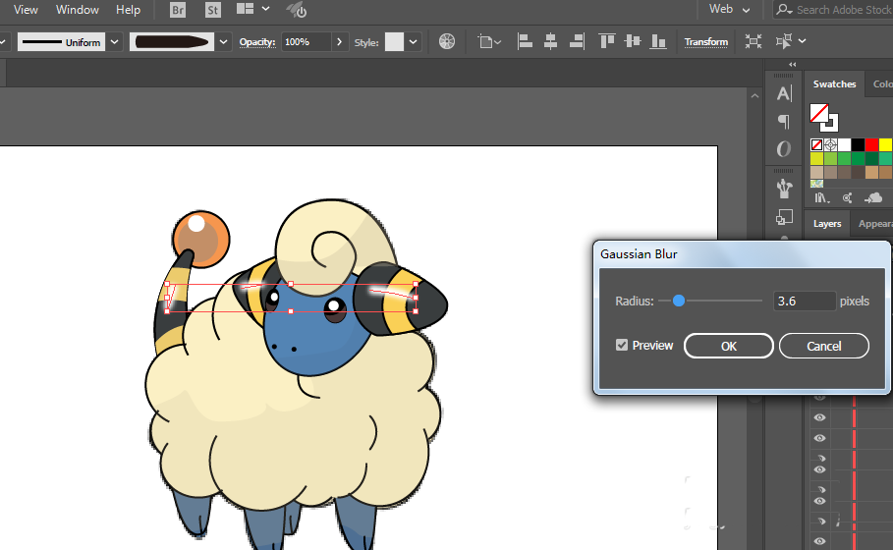Switch to the Swatches tab
893x550 pixels.
click(x=834, y=84)
